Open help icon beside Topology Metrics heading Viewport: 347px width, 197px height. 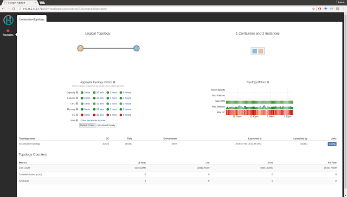point(268,82)
